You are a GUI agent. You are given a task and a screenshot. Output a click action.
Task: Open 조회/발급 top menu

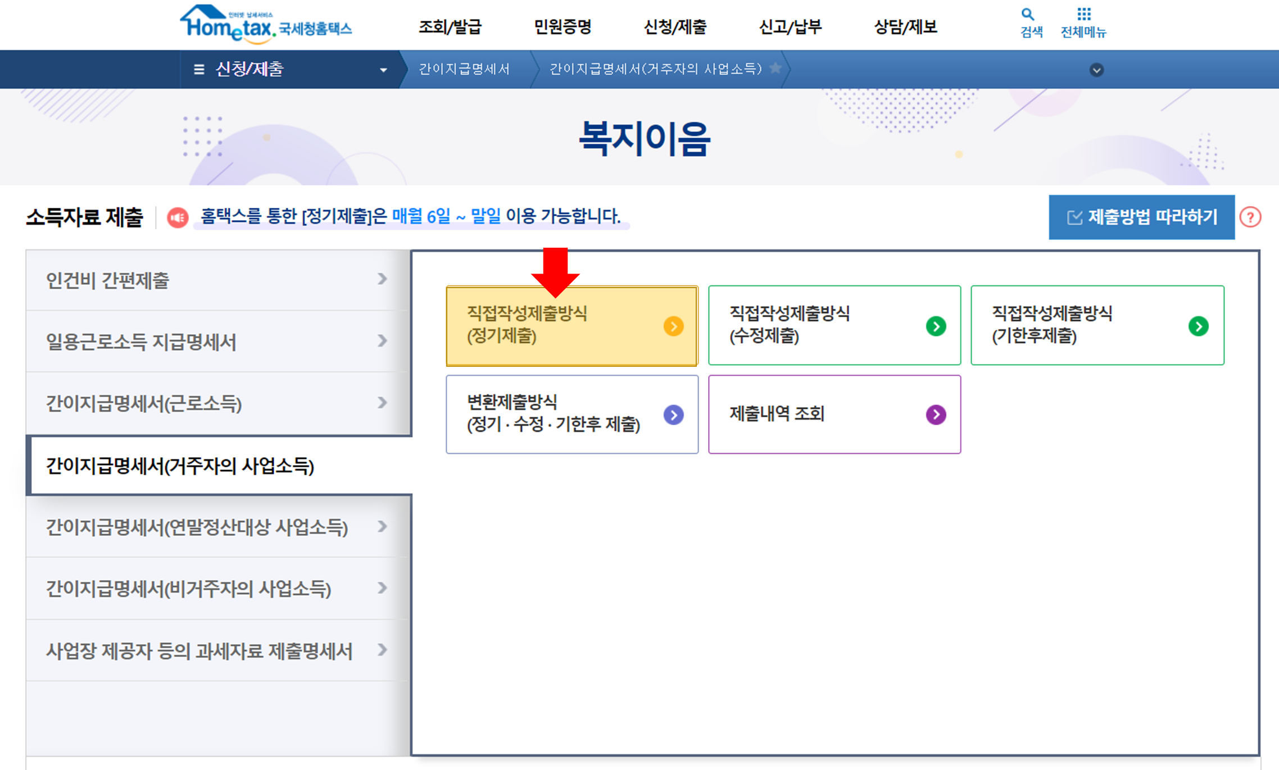coord(450,26)
